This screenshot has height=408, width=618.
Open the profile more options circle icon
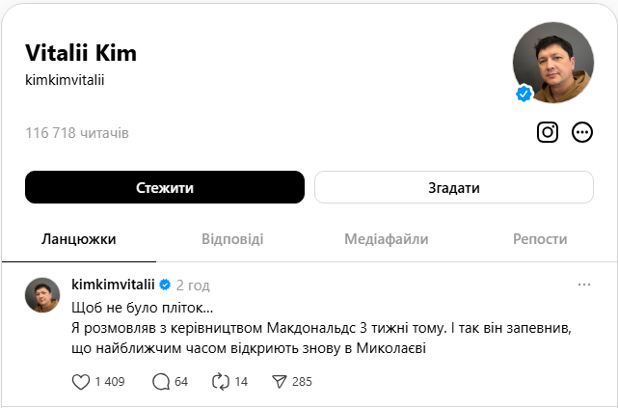point(581,132)
